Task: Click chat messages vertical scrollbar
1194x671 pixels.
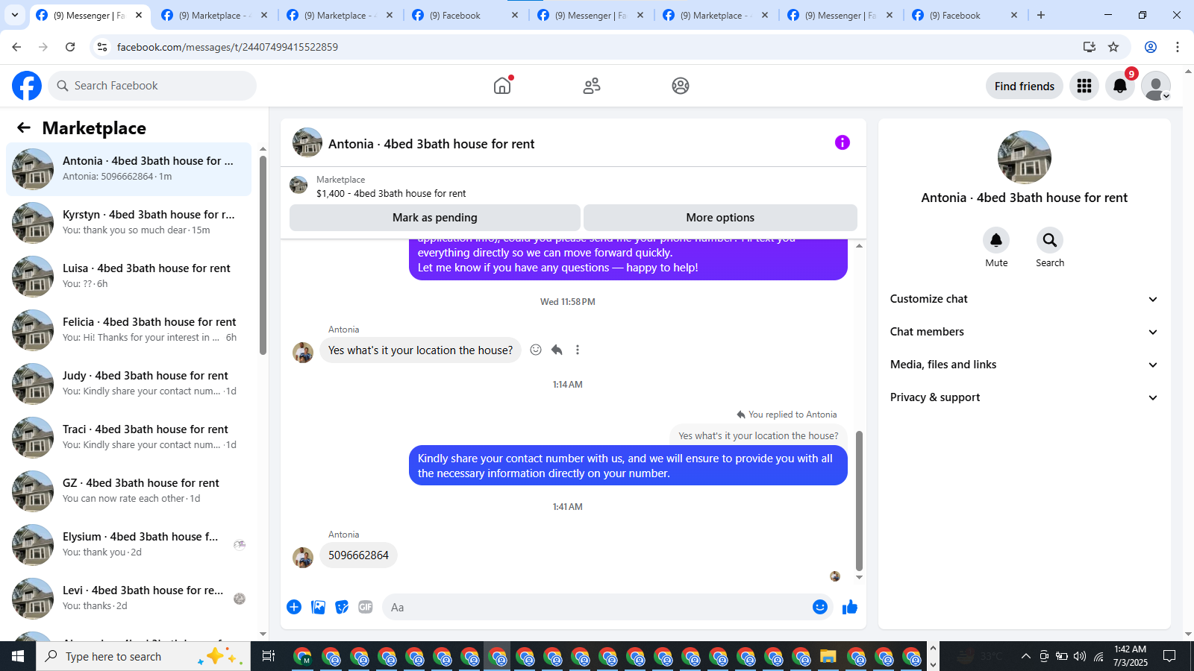Action: click(859, 500)
